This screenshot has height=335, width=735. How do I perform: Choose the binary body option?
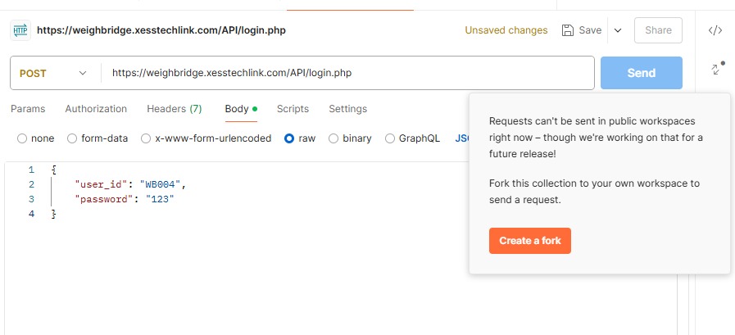(333, 138)
